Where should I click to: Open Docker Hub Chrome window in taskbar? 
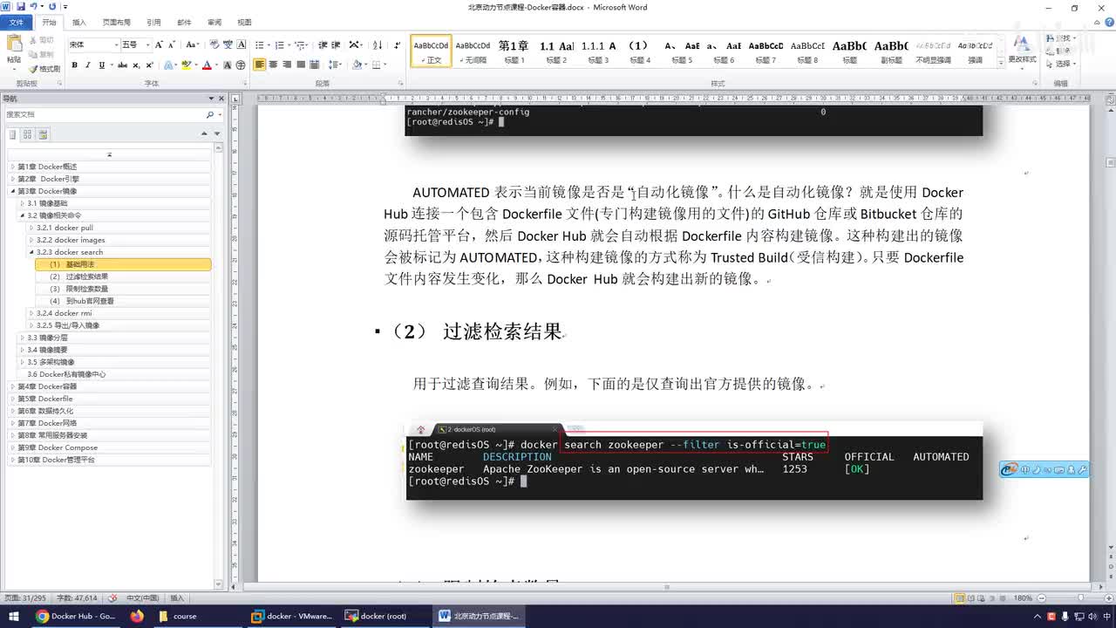pos(76,616)
